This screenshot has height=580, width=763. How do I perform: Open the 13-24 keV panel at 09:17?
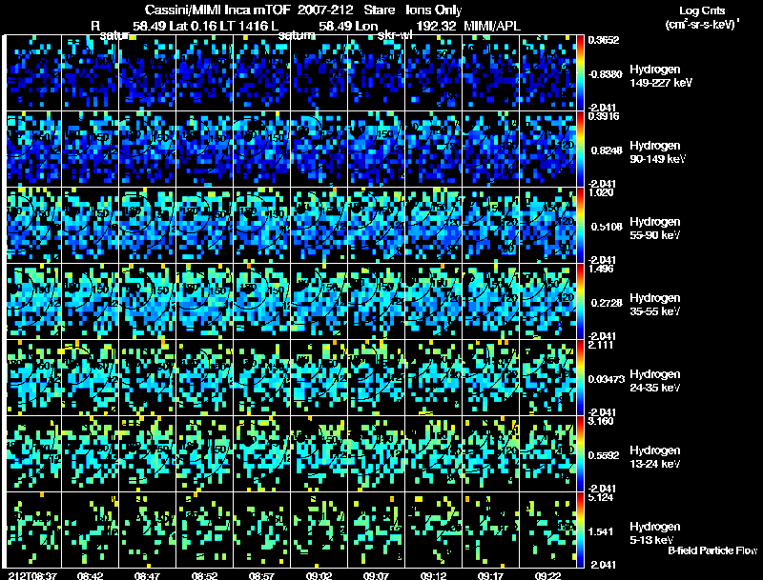pyautogui.click(x=491, y=454)
